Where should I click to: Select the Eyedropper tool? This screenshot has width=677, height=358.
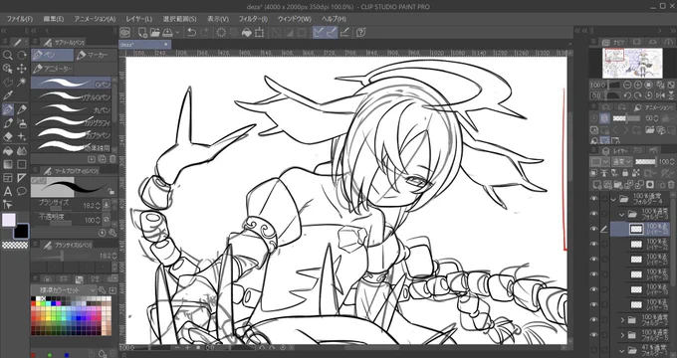pos(8,95)
